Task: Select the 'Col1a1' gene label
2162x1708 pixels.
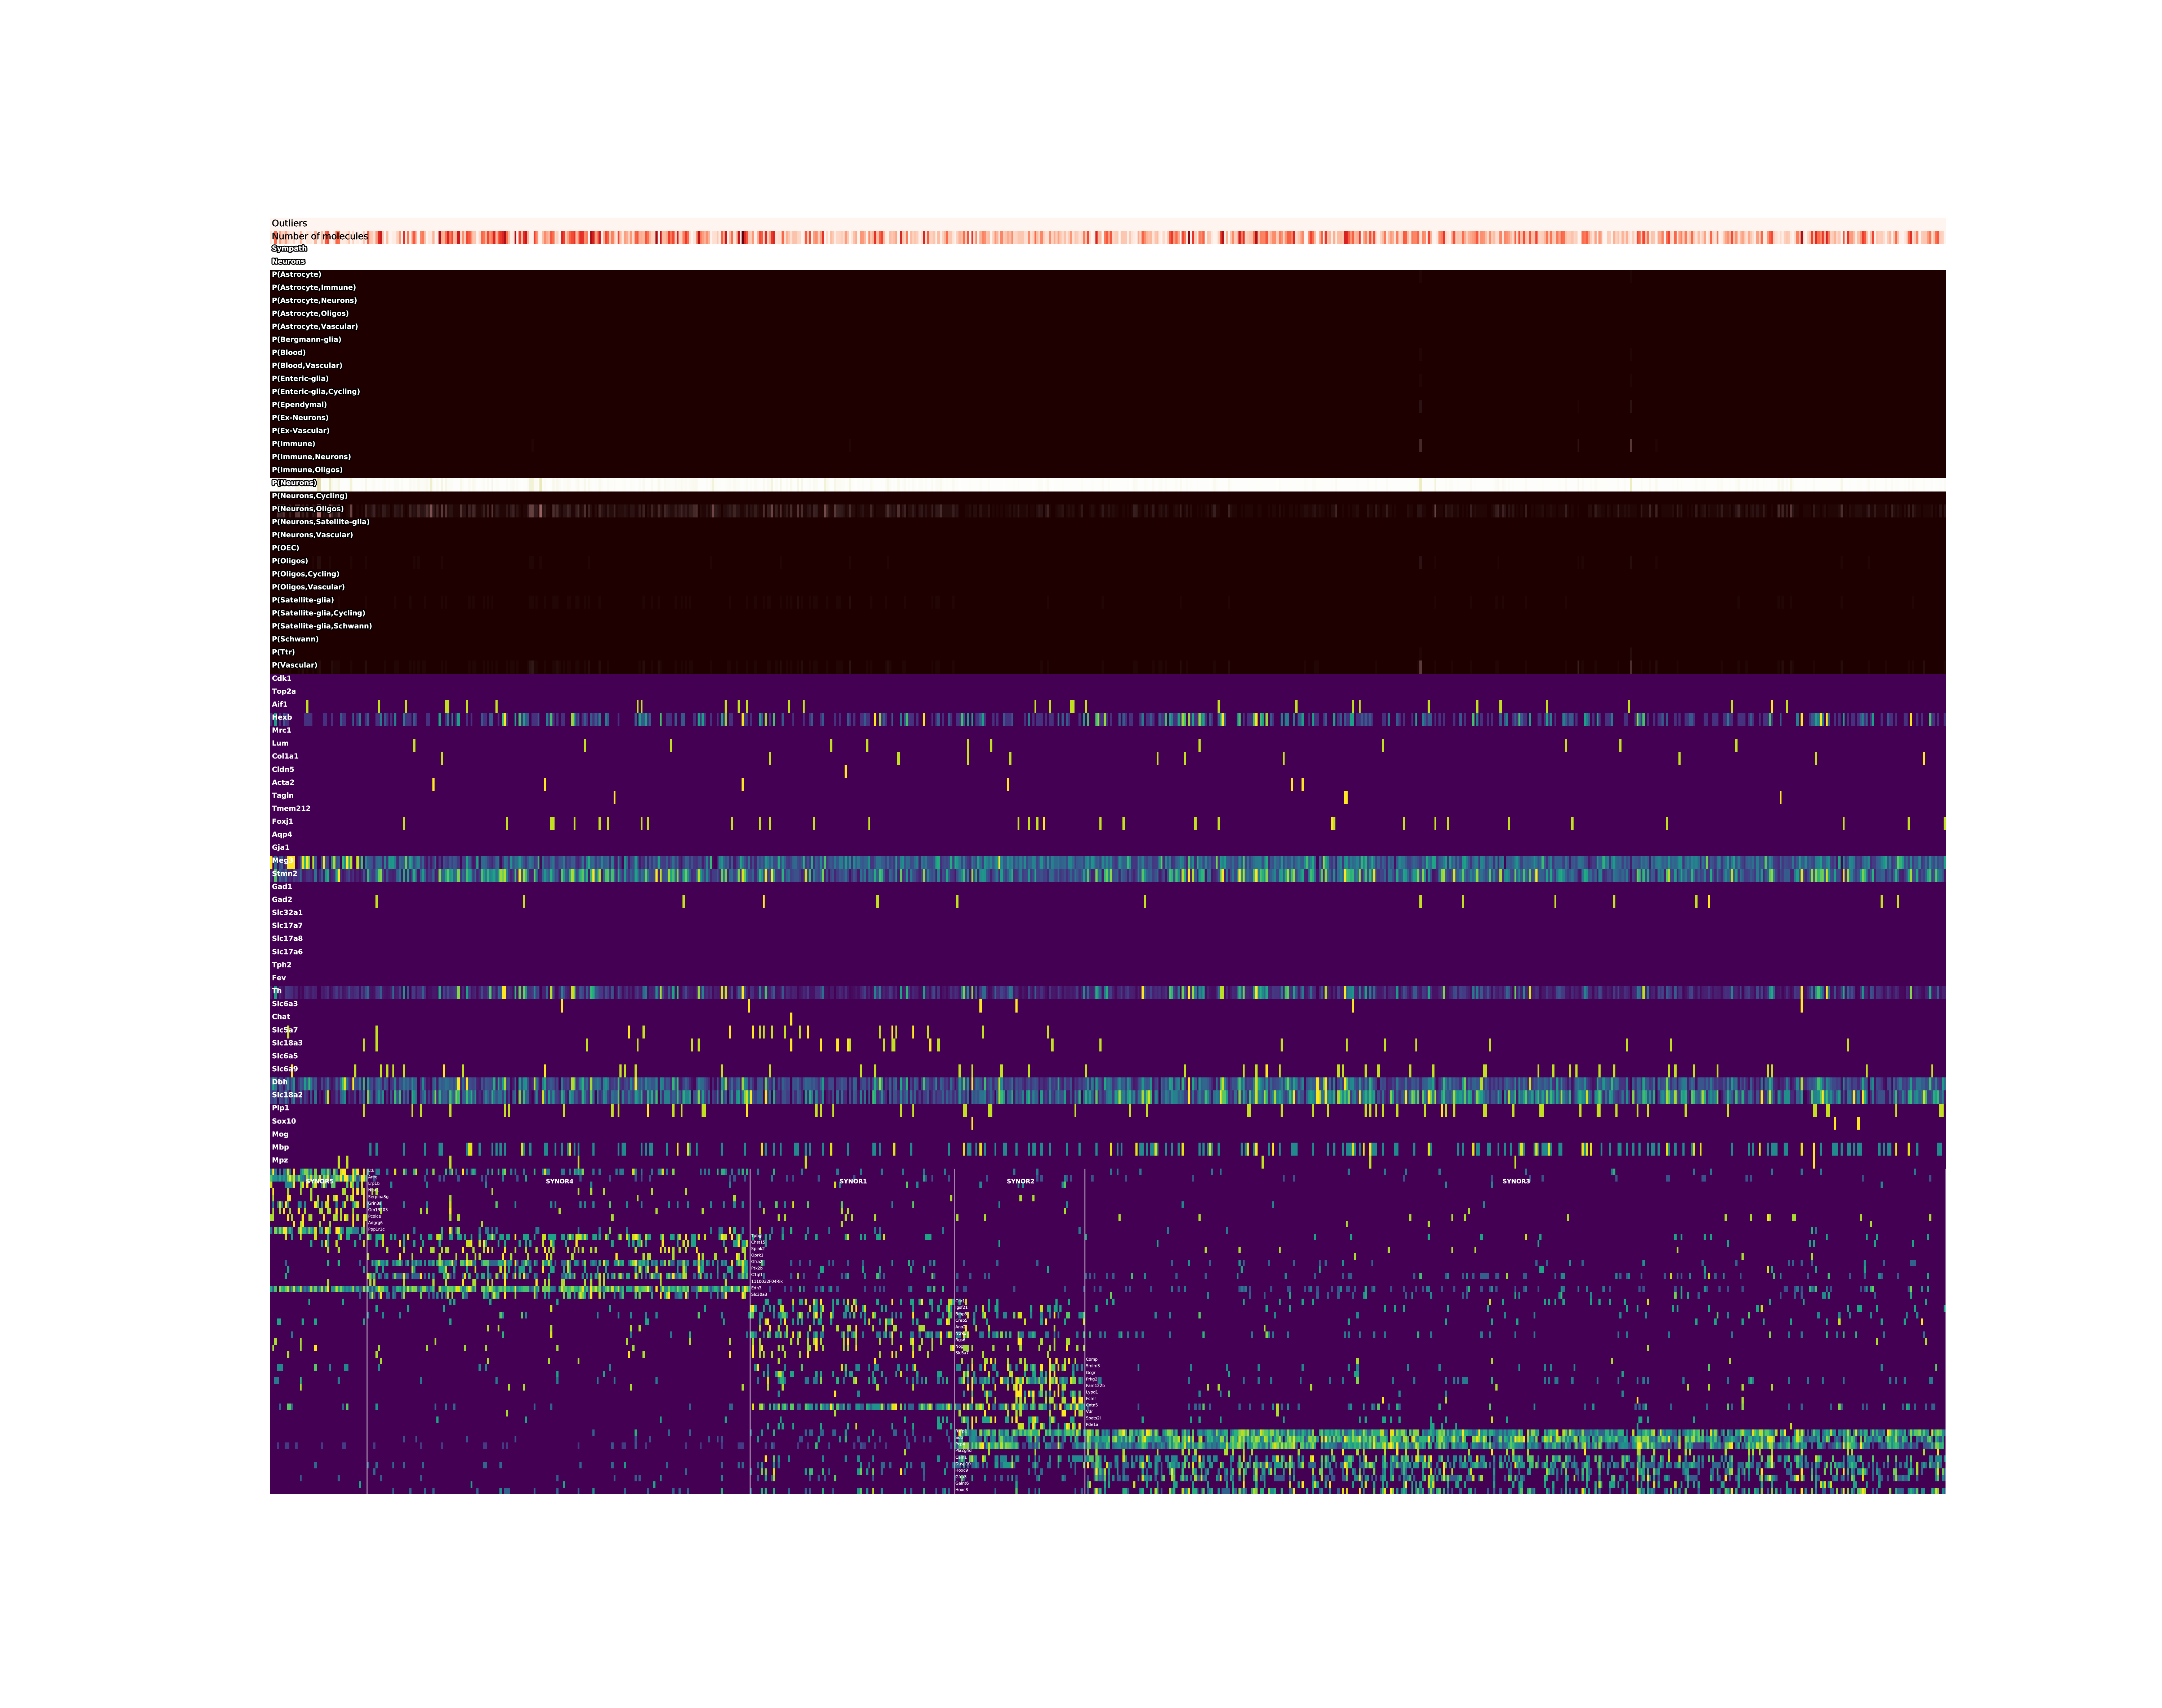Action: [285, 756]
